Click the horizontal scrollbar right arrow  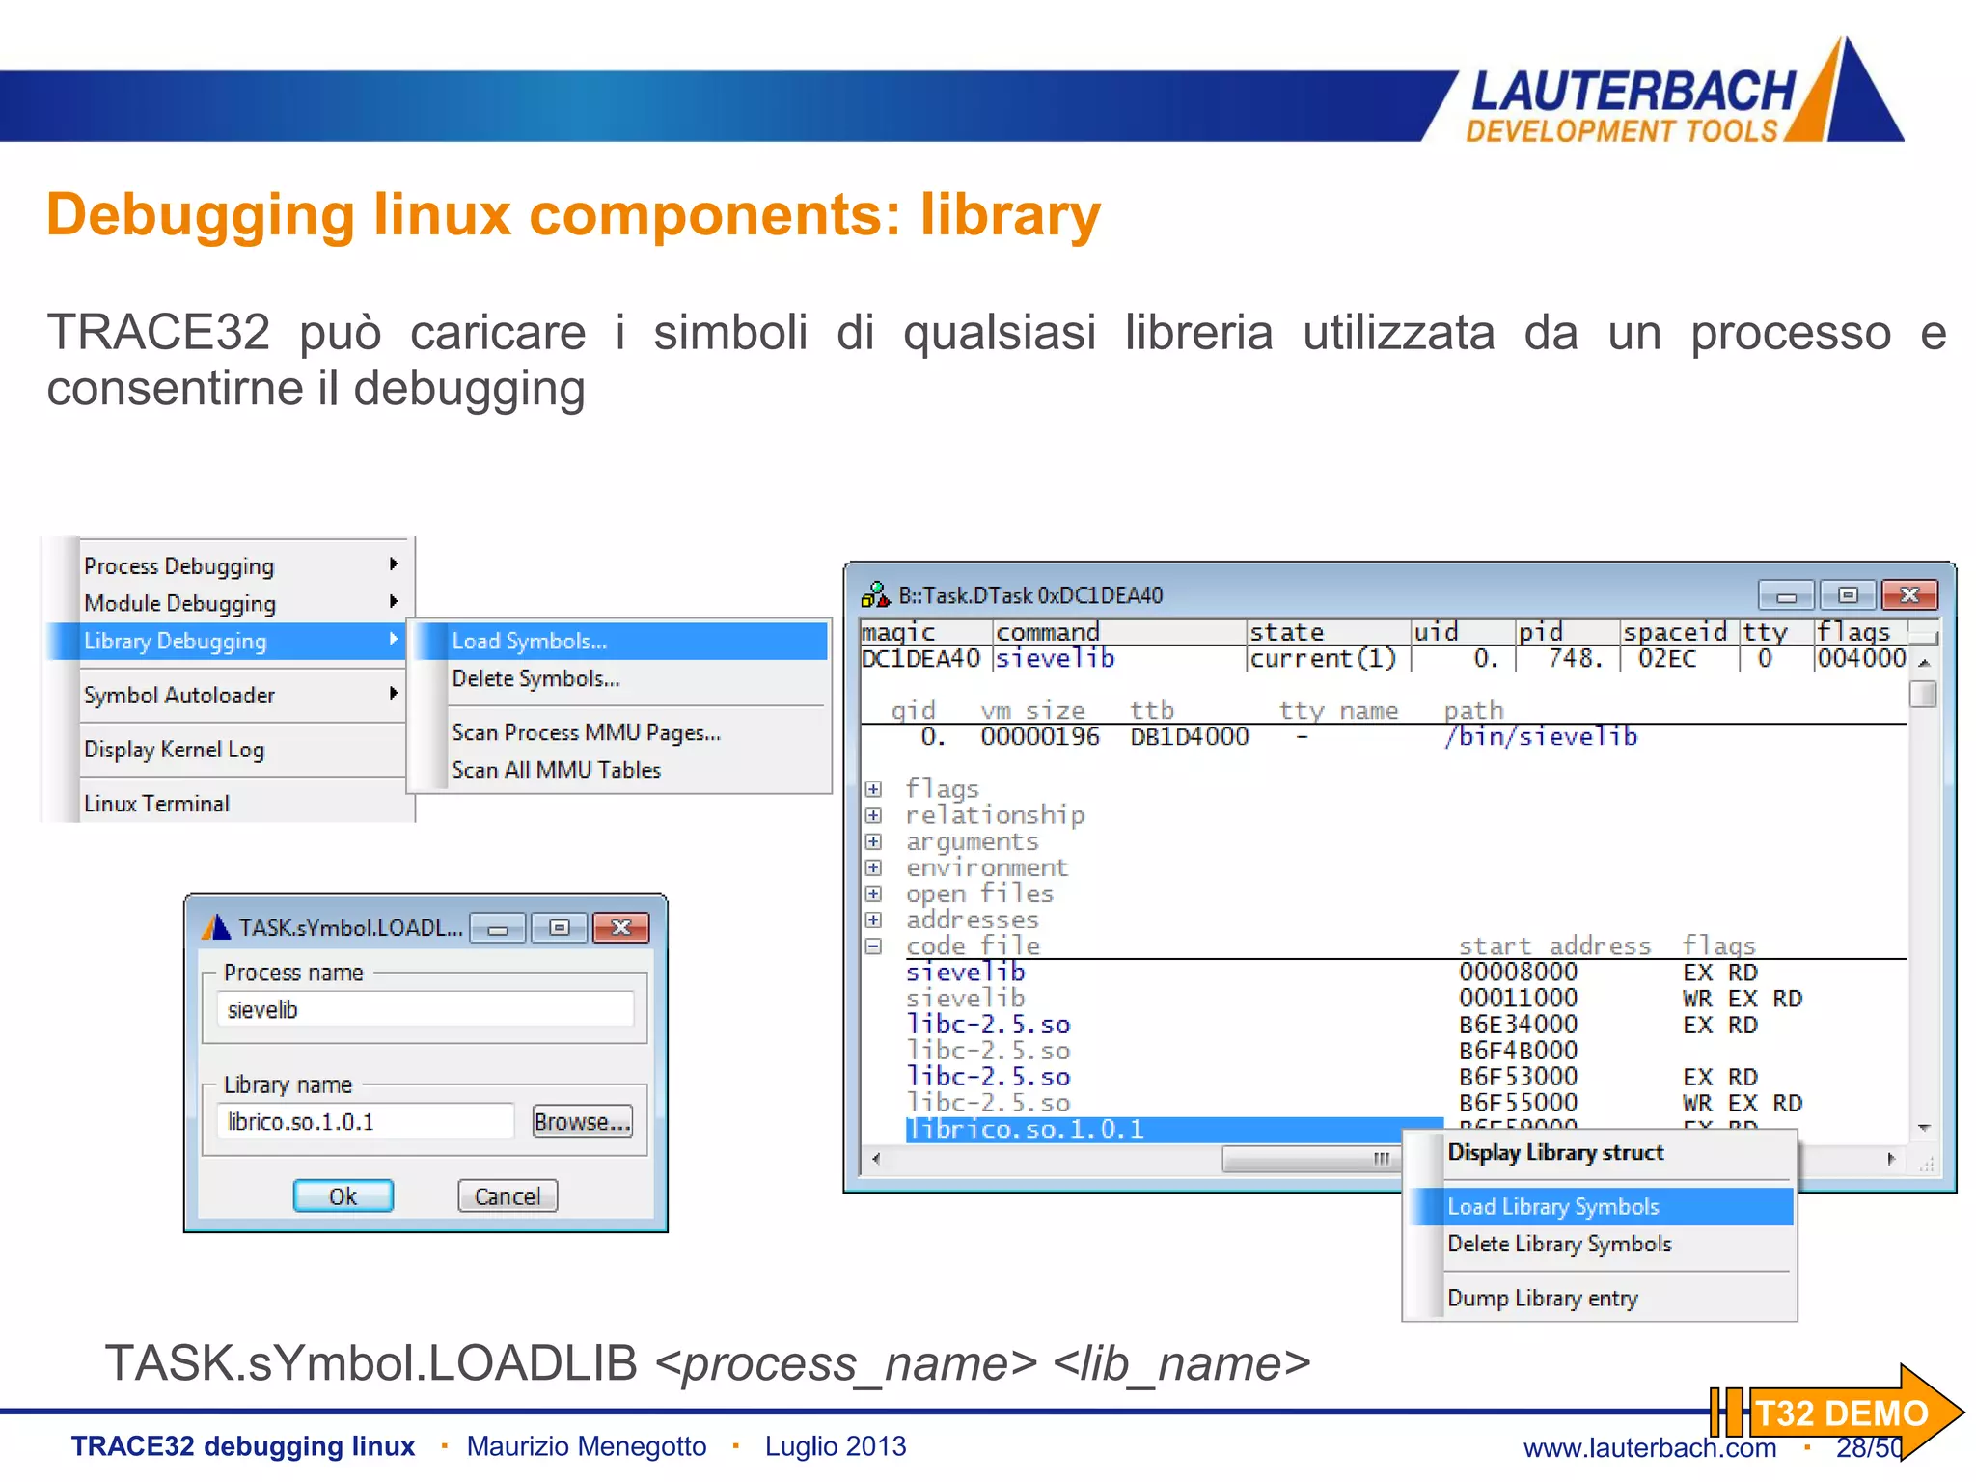click(1890, 1159)
